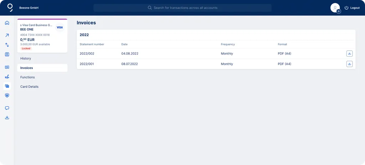Click the VISA logo on card
Screen dimensions: 365x165
[60, 27]
